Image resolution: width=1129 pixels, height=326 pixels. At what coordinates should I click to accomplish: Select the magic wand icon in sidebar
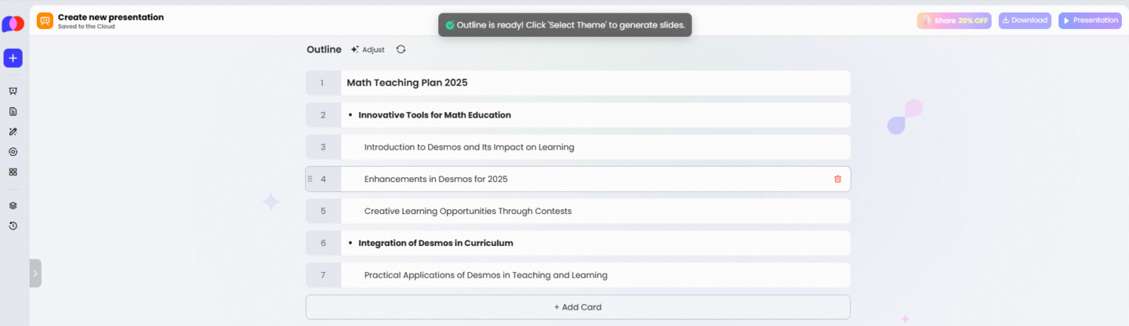(x=13, y=132)
